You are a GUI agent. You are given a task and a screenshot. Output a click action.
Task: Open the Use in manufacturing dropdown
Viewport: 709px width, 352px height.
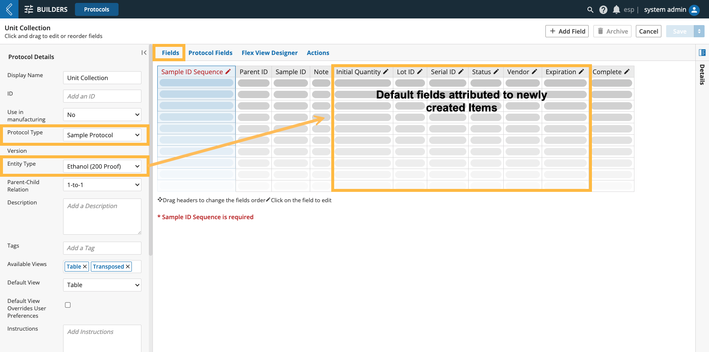click(102, 115)
